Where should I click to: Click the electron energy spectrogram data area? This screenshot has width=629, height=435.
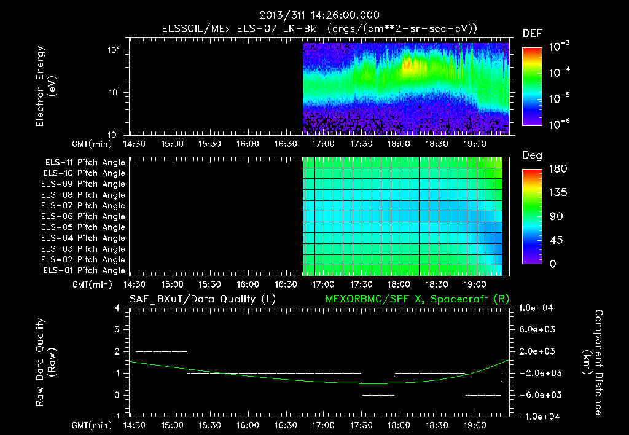(x=406, y=88)
